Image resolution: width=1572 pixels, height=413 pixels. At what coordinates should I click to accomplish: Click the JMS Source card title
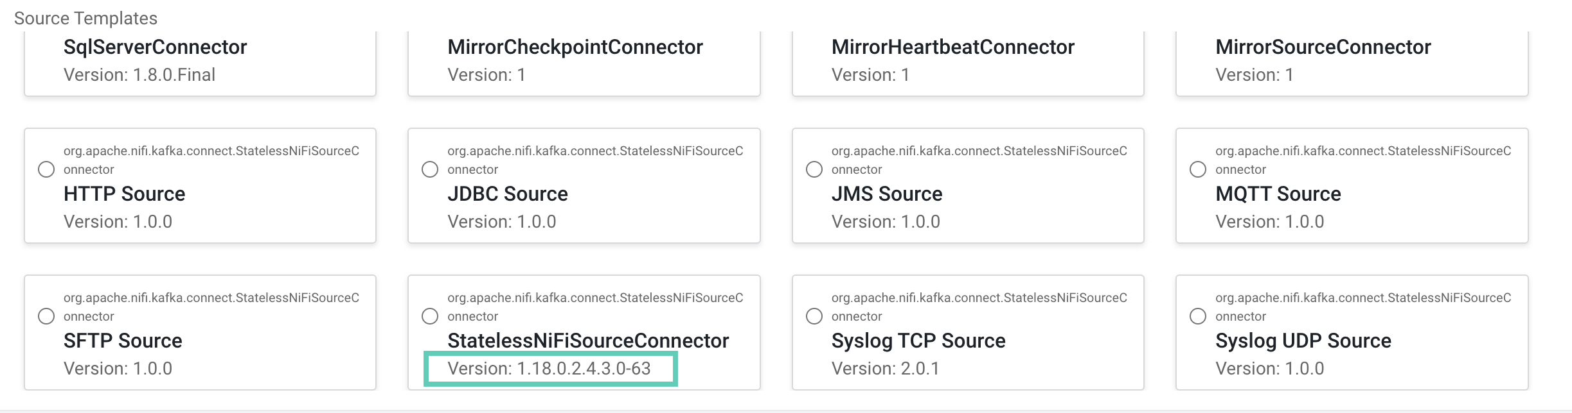886,194
